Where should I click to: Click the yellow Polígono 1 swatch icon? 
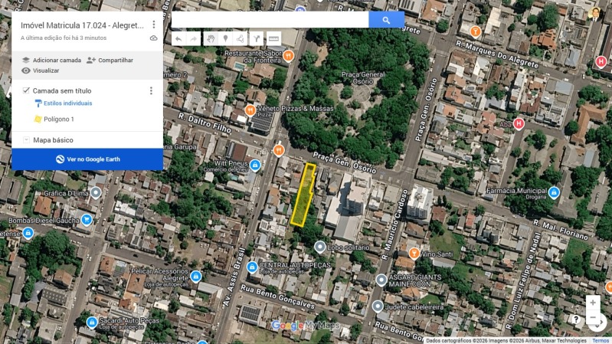38,119
